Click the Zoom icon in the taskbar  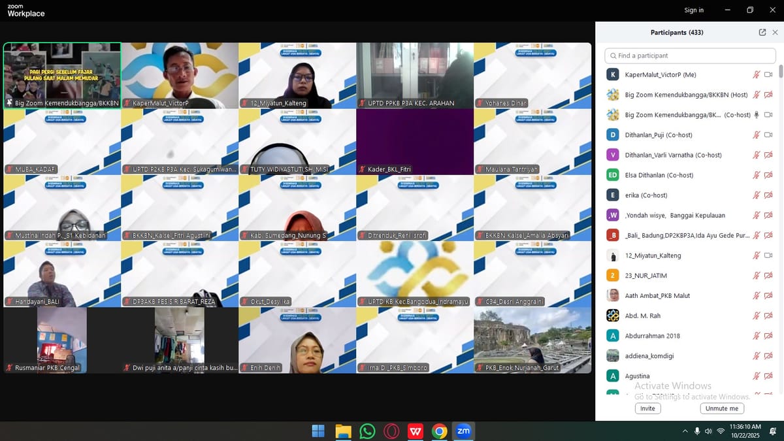click(x=463, y=431)
